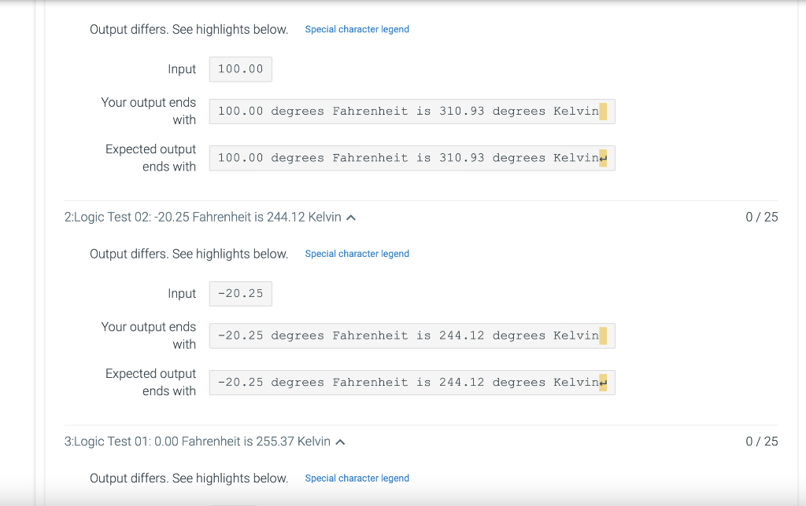The width and height of the screenshot is (806, 506).
Task: Click the yellow highlight ending your Test 02 output
Action: (604, 335)
